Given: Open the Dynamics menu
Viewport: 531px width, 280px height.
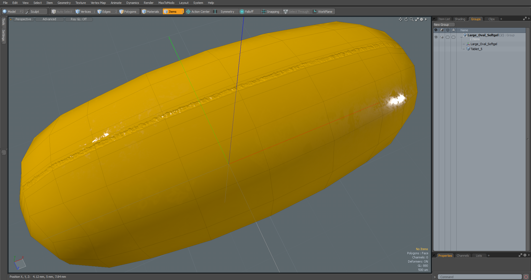Looking at the screenshot, I should (x=132, y=3).
